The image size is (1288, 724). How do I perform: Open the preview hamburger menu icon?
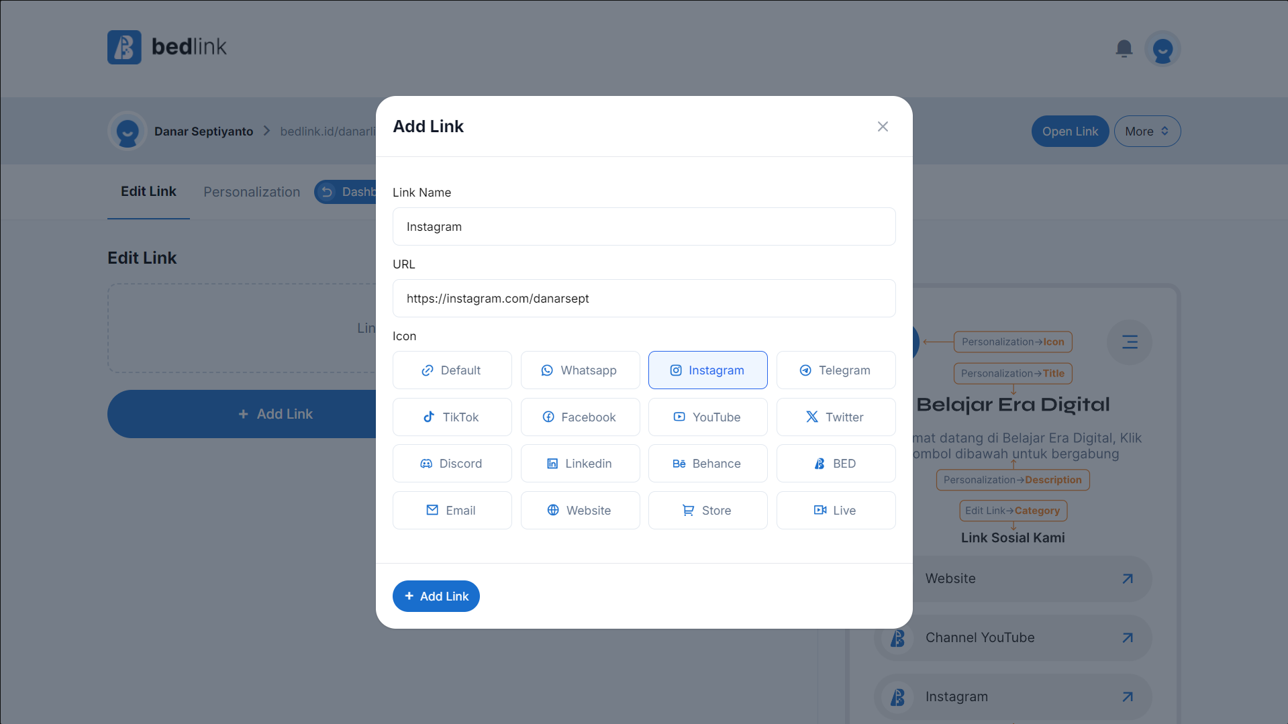tap(1130, 342)
